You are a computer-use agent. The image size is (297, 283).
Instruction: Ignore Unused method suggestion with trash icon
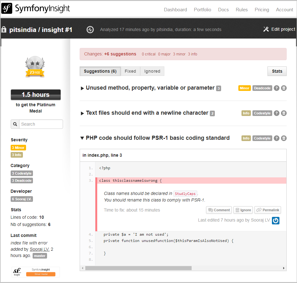click(x=284, y=88)
